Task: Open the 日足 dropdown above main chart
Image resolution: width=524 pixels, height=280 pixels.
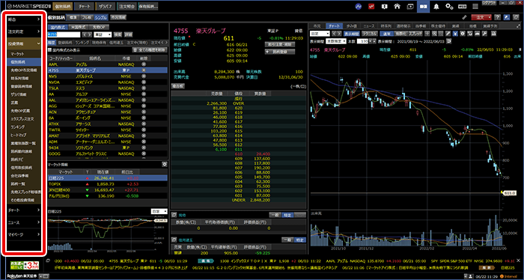Action: (x=320, y=34)
